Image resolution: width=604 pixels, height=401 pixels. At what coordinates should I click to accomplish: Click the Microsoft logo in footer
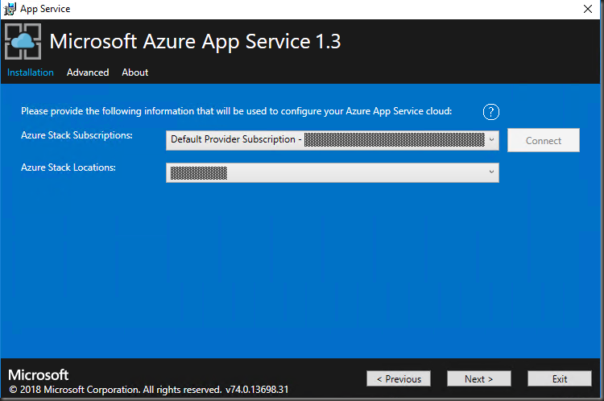(x=39, y=375)
